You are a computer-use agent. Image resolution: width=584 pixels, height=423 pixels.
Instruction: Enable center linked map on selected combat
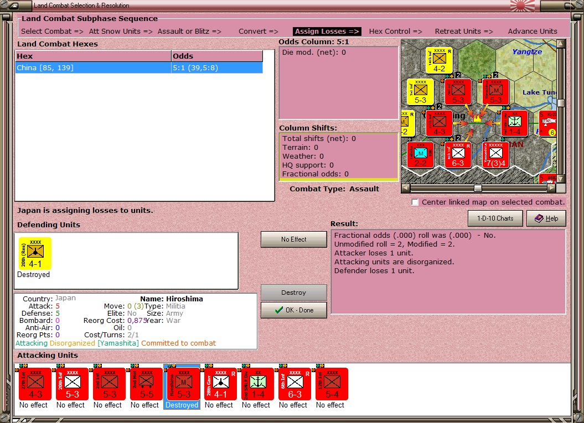click(x=415, y=202)
